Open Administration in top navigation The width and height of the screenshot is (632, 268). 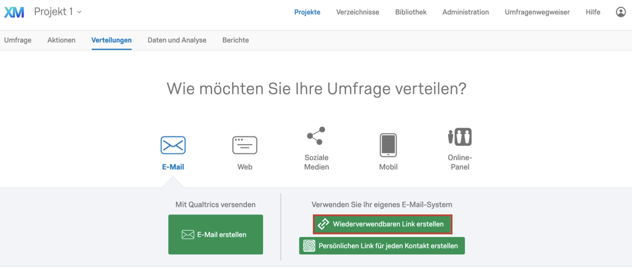466,12
